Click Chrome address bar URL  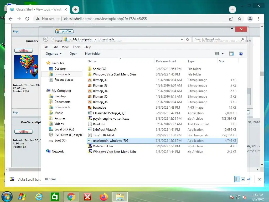tap(105, 19)
